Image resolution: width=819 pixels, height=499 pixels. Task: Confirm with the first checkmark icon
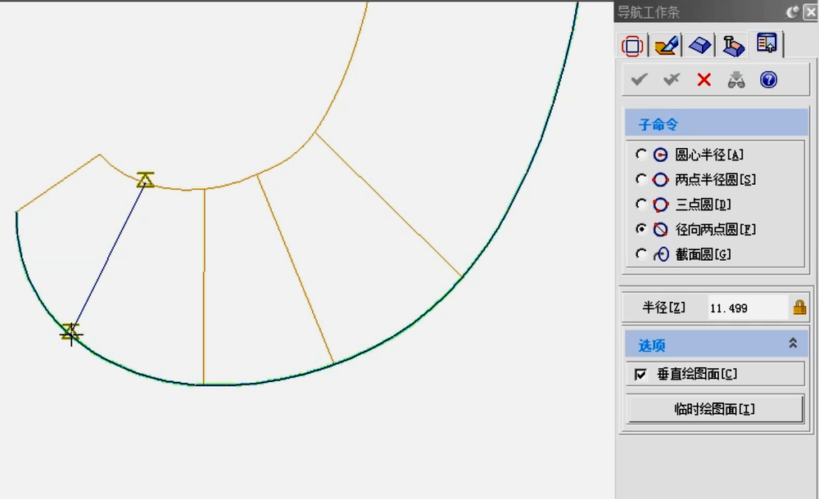pos(639,80)
